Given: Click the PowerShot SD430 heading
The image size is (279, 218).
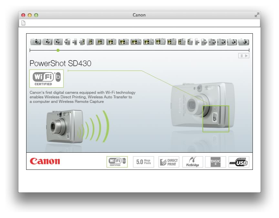Looking at the screenshot, I should point(60,63).
